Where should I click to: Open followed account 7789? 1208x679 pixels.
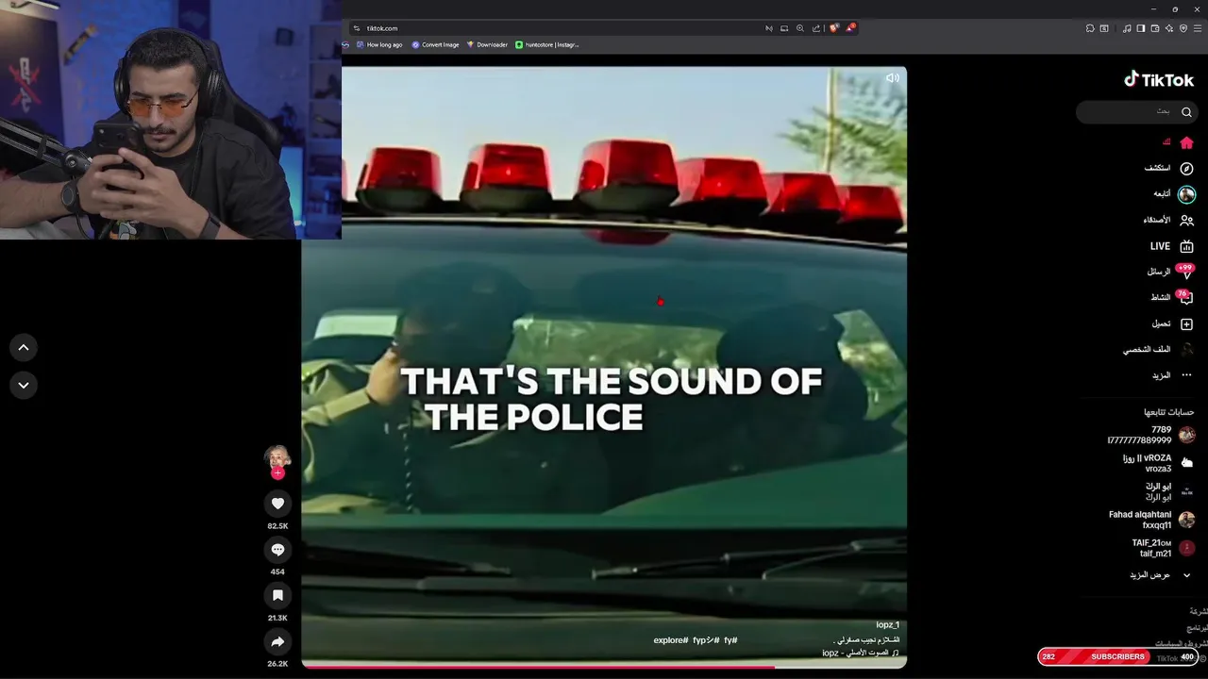(x=1151, y=435)
